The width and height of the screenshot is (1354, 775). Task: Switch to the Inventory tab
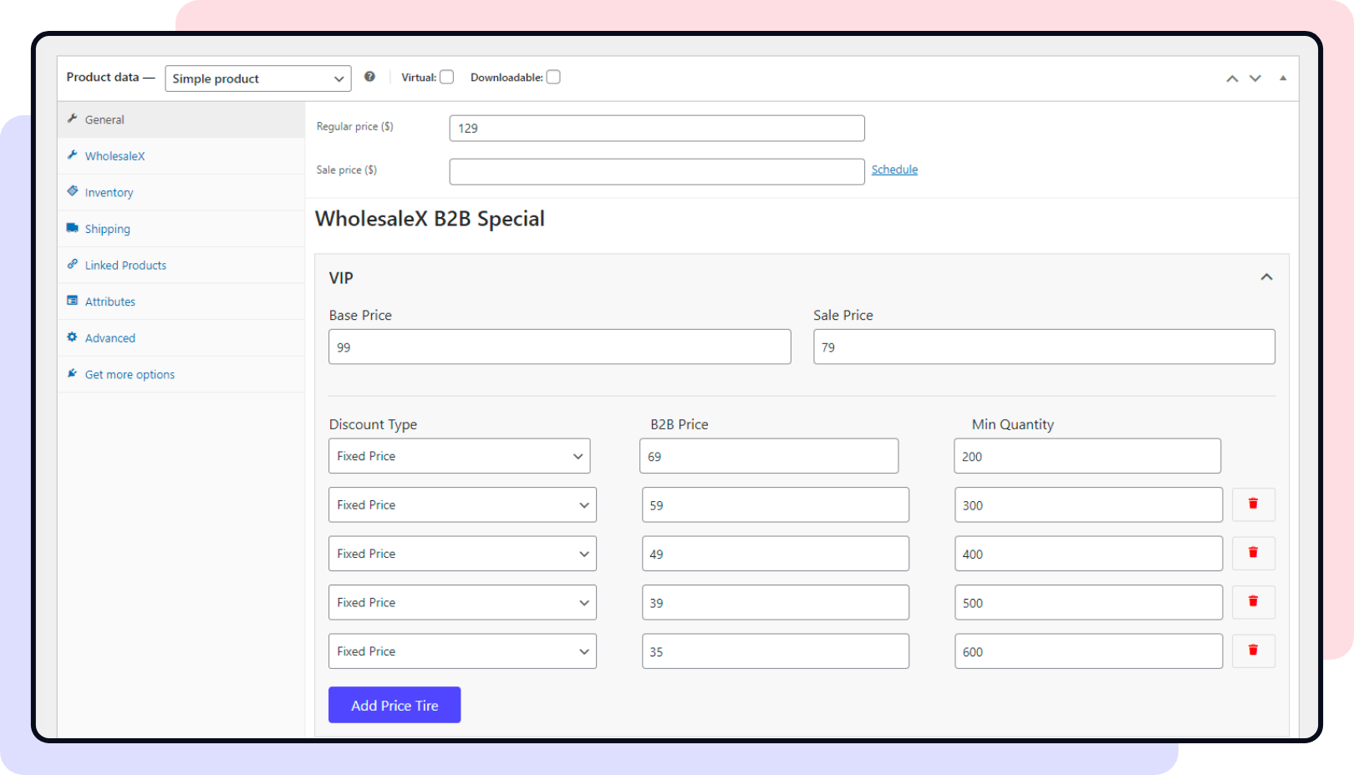(x=109, y=193)
